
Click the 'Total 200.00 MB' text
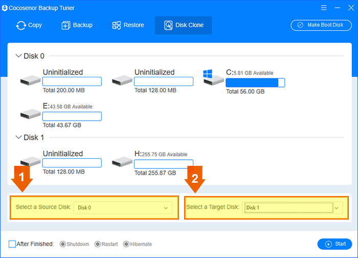[64, 90]
